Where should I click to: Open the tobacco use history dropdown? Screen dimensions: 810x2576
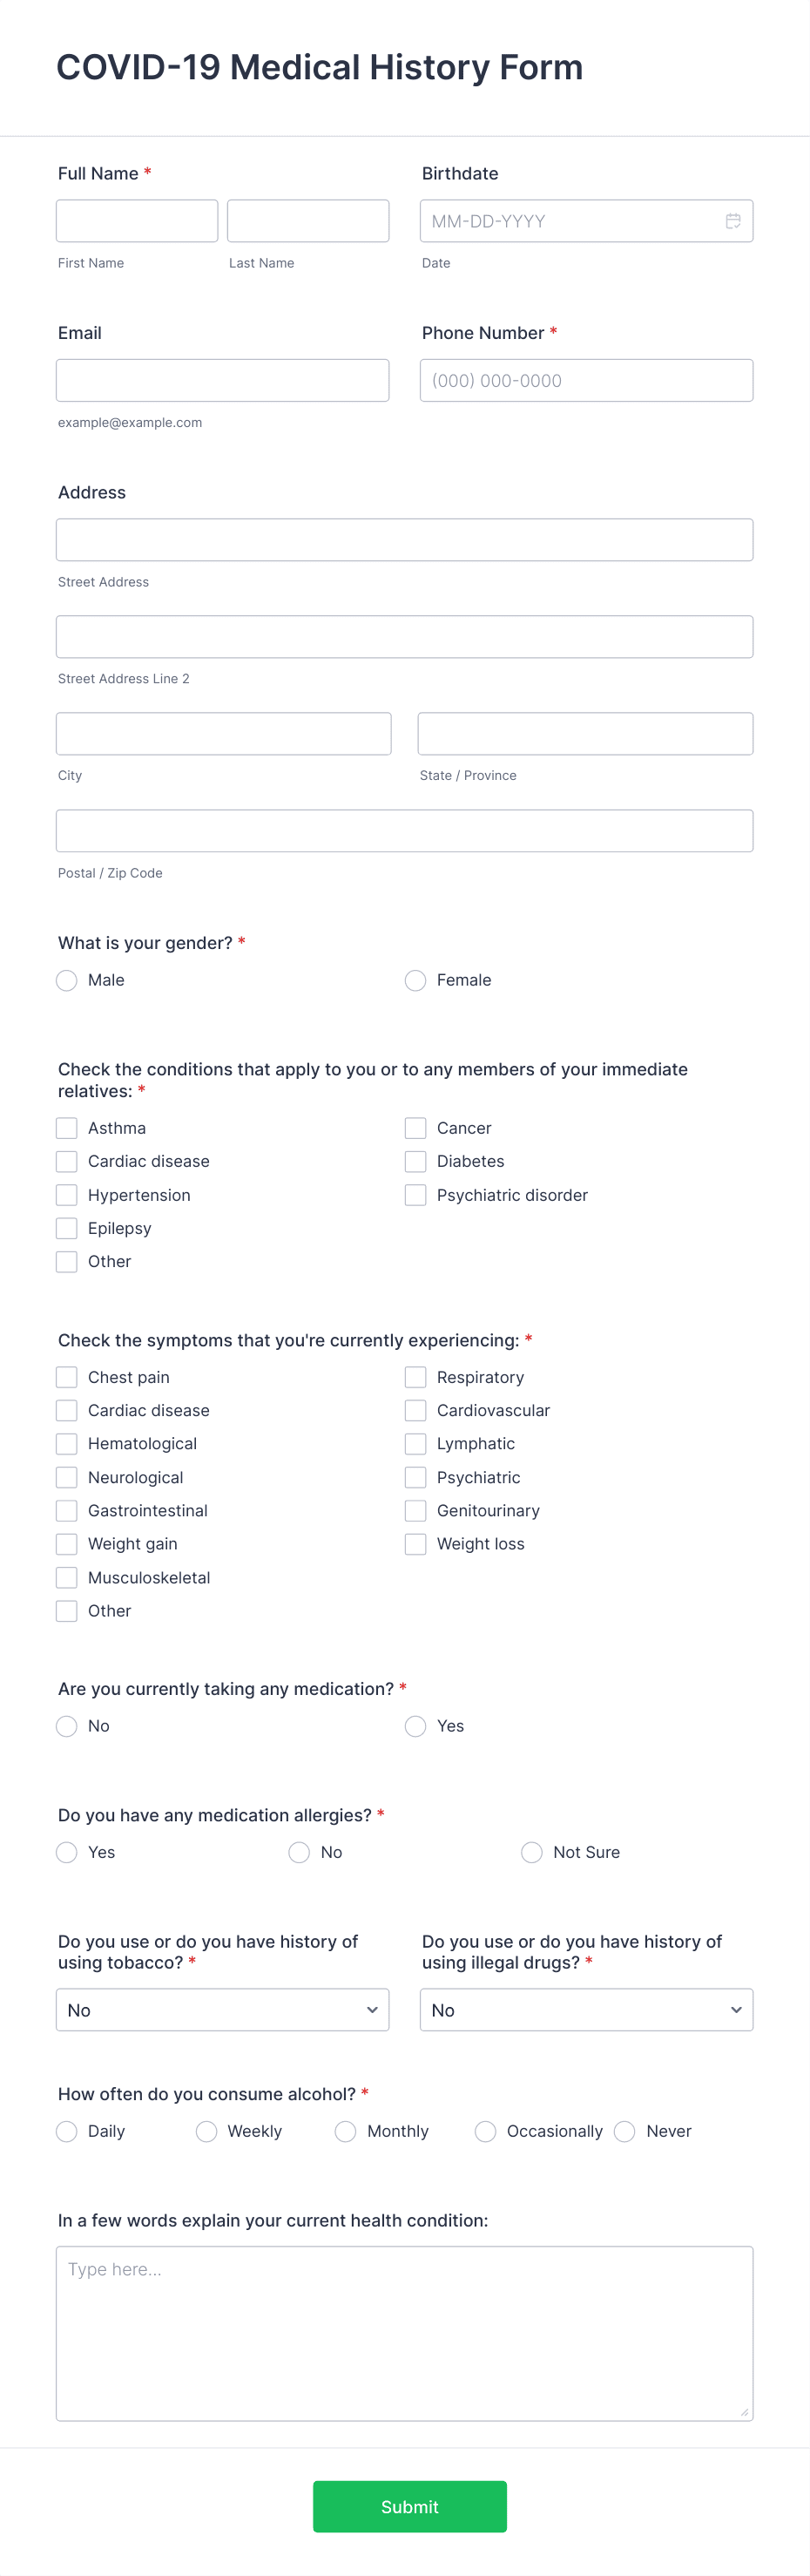[x=222, y=2010]
